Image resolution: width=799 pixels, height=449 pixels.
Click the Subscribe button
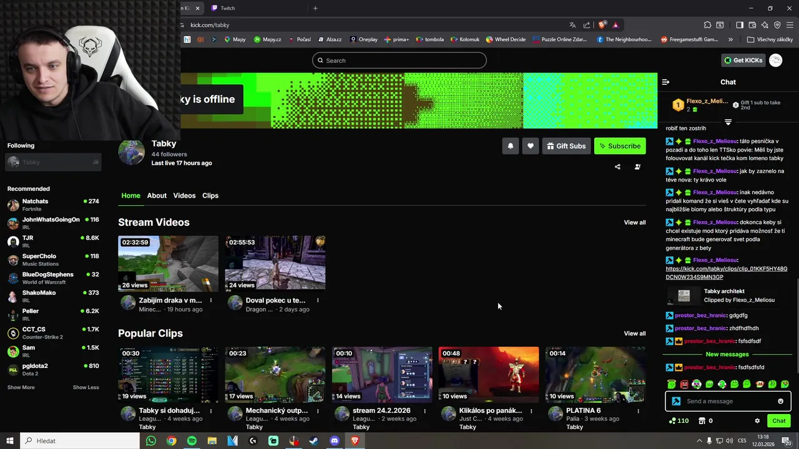(x=620, y=146)
